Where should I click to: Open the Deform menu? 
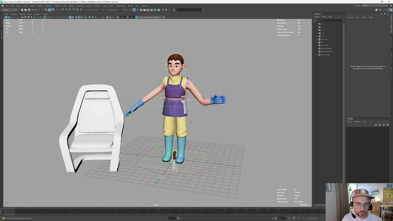tap(71, 6)
